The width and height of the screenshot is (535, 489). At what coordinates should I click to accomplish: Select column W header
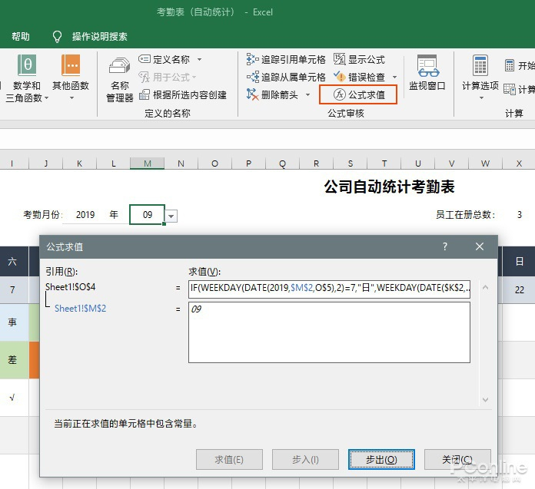pos(485,164)
